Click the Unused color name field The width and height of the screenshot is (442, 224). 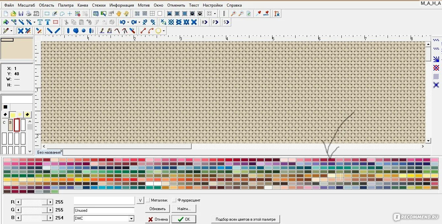(x=104, y=210)
